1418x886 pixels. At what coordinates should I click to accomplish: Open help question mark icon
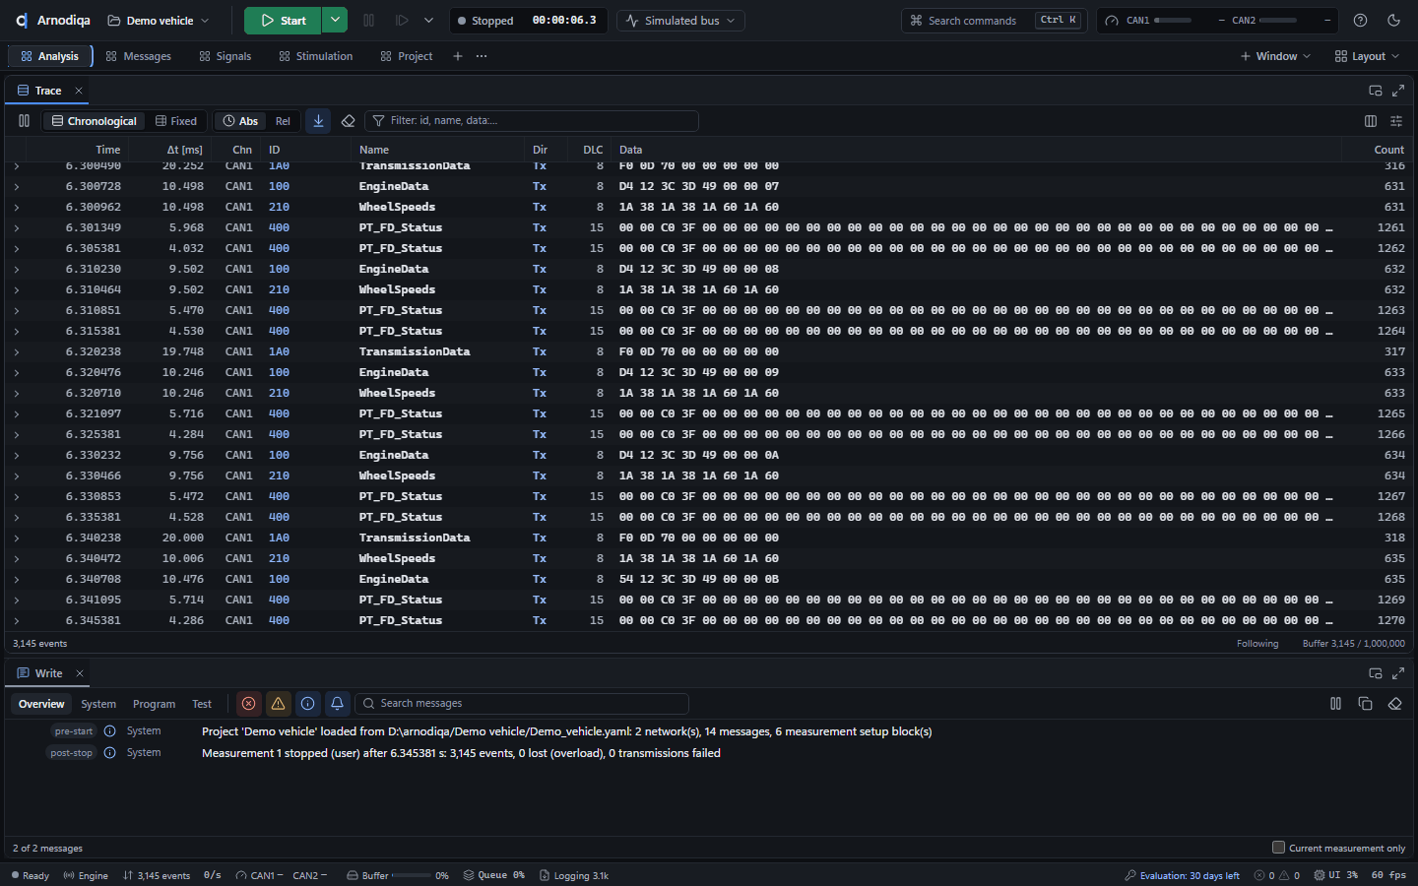(1360, 20)
